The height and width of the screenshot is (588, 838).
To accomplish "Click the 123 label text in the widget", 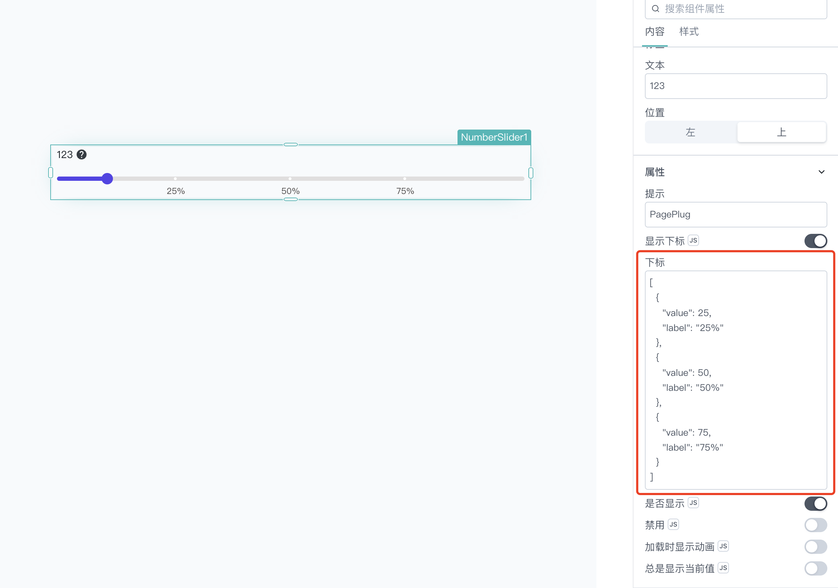I will click(64, 154).
